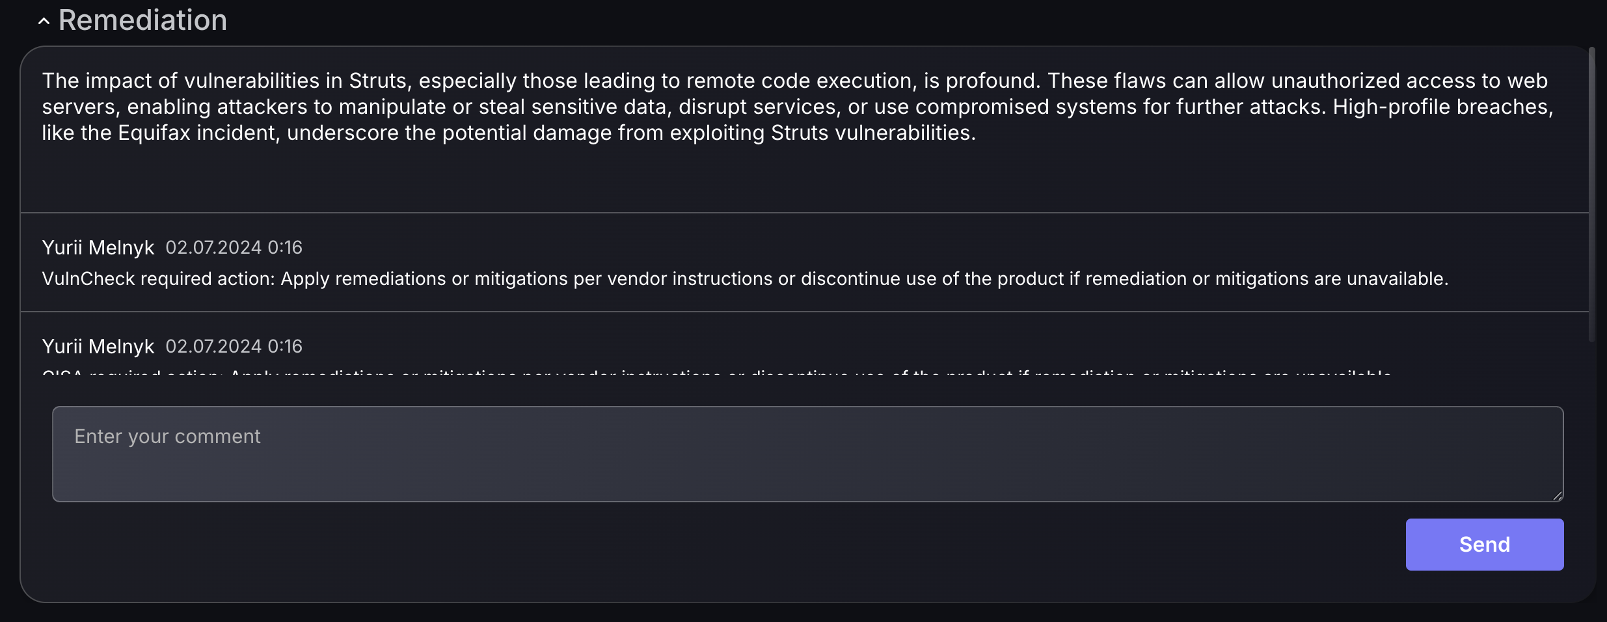Click the timestamp on the cut-off comment
Image resolution: width=1607 pixels, height=622 pixels.
coord(234,346)
